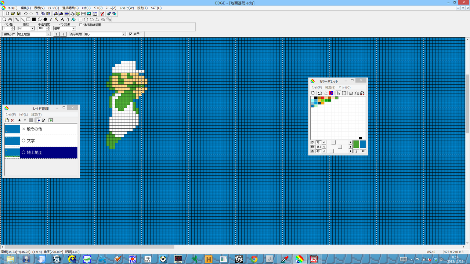Select the Rectangular selection tool

coord(80,19)
